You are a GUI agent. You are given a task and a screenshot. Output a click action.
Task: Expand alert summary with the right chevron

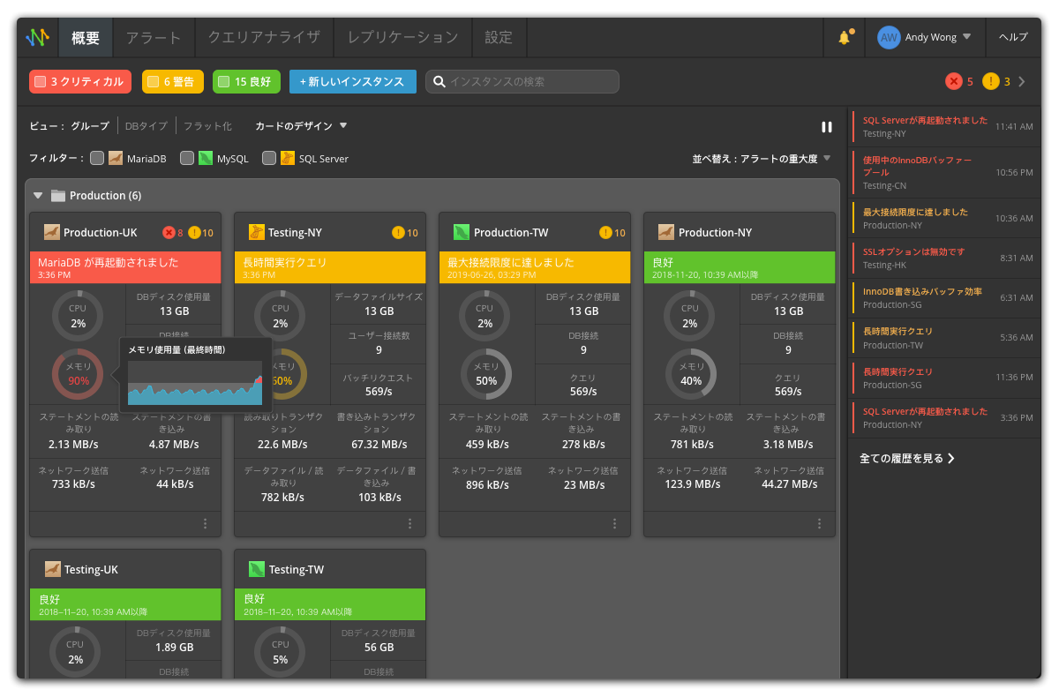click(x=1022, y=82)
